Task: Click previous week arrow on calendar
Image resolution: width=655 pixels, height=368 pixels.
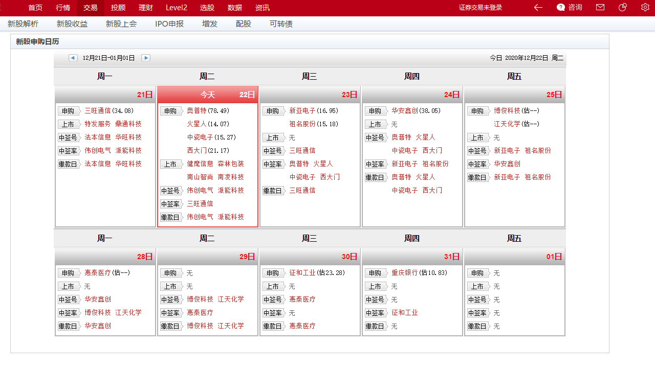Action: (x=73, y=58)
